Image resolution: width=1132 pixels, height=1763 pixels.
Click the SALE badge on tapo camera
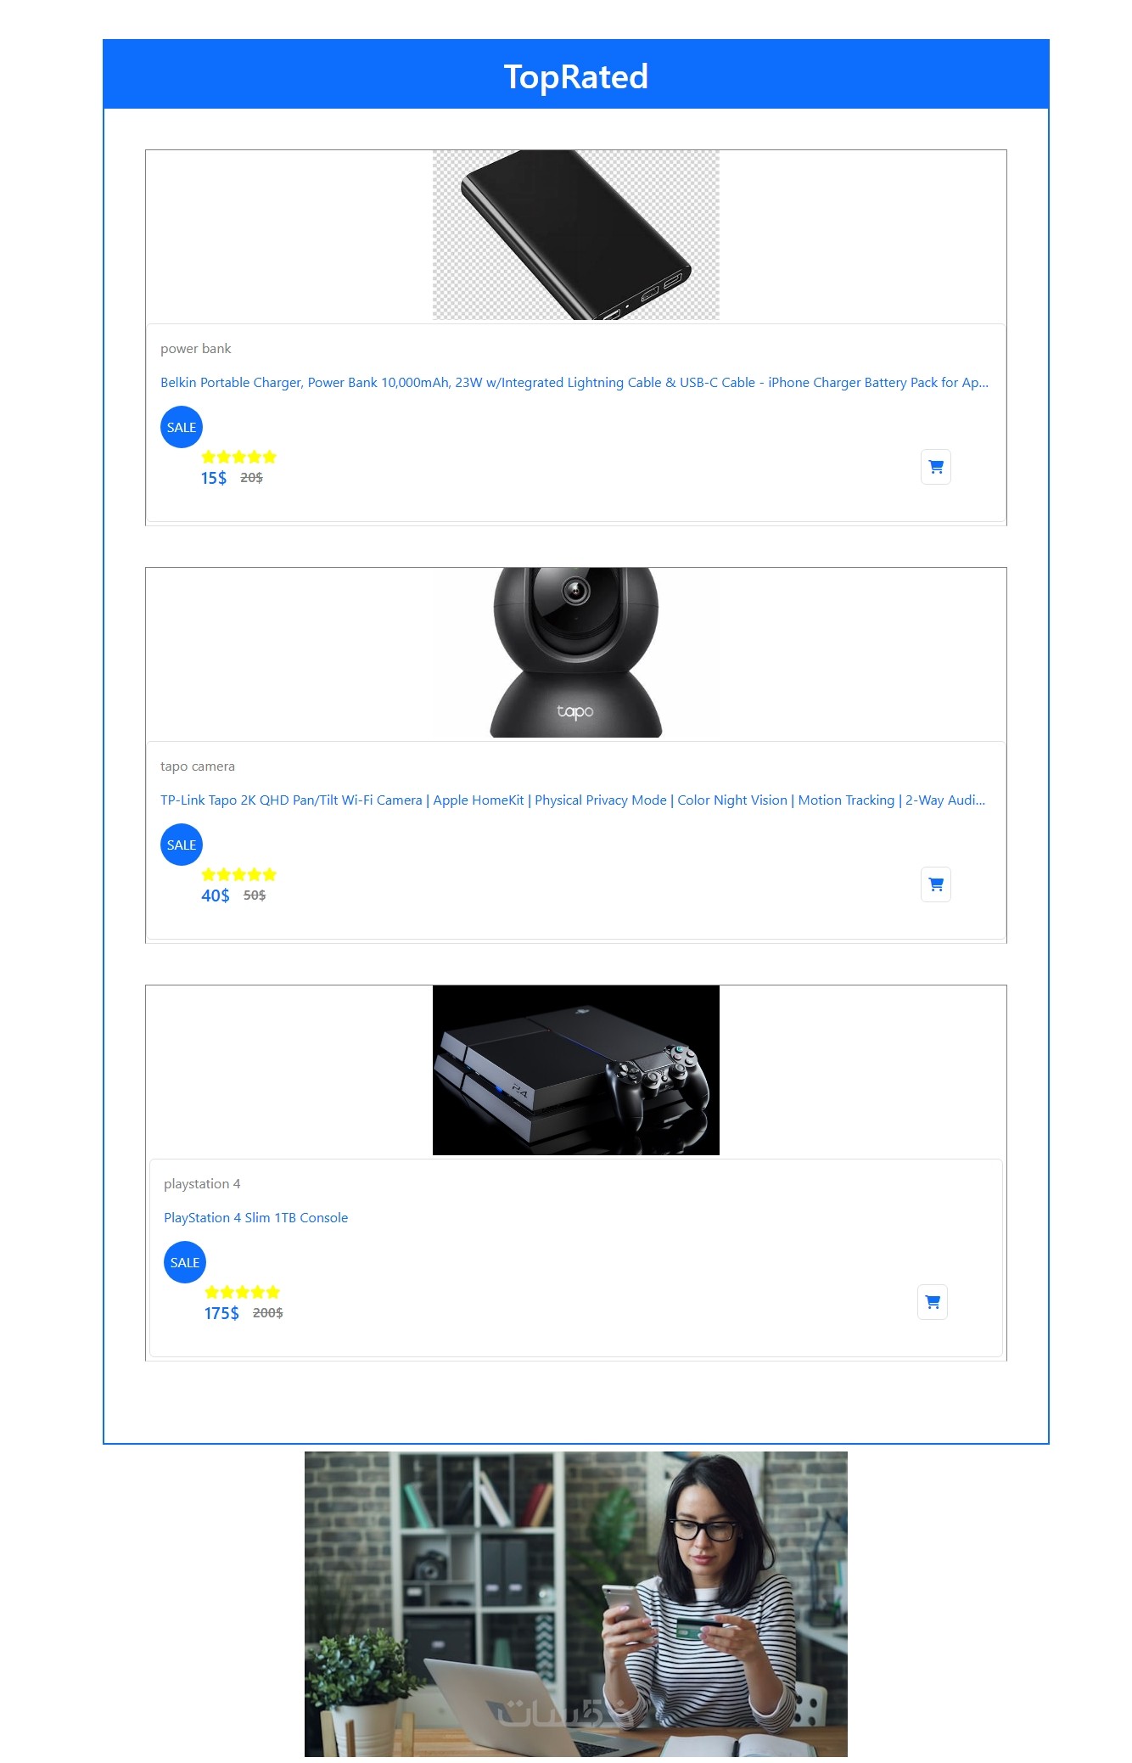coord(182,845)
